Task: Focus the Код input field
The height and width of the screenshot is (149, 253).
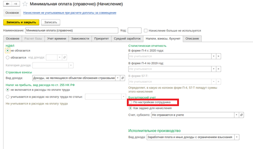Action: (x=135, y=31)
